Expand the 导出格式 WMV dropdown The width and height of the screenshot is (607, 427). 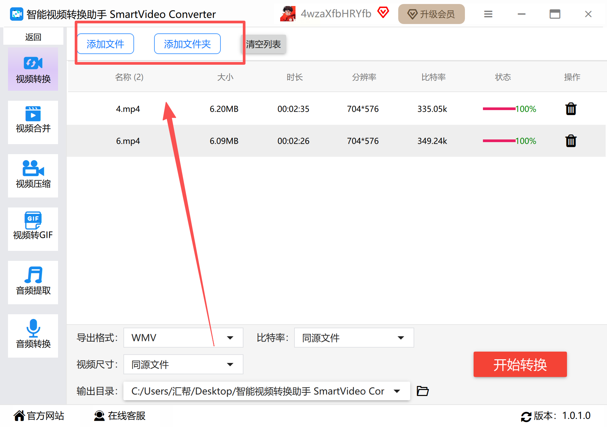[183, 338]
